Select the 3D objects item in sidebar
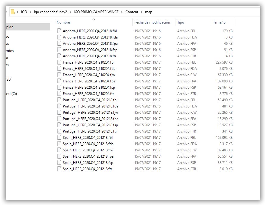The image size is (266, 206). [x=9, y=79]
